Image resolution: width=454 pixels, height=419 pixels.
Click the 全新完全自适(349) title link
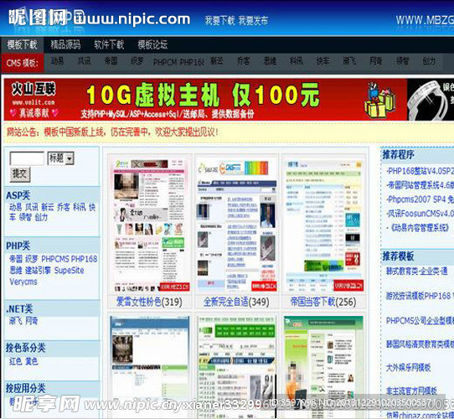click(236, 303)
